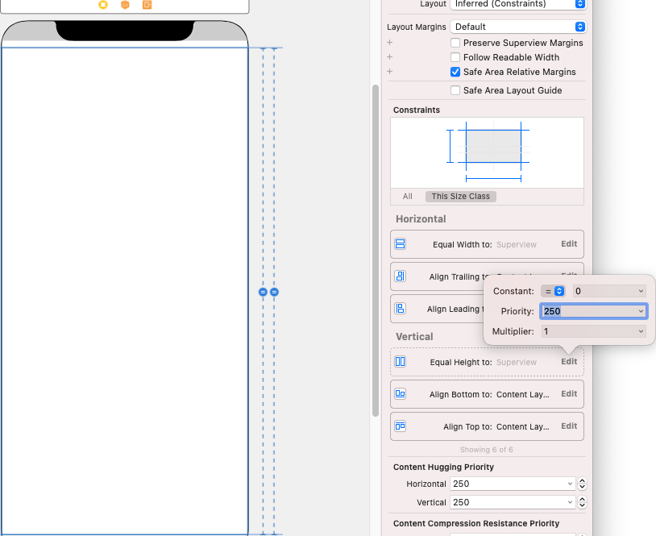Open the Multiplier dropdown arrow

(x=641, y=331)
